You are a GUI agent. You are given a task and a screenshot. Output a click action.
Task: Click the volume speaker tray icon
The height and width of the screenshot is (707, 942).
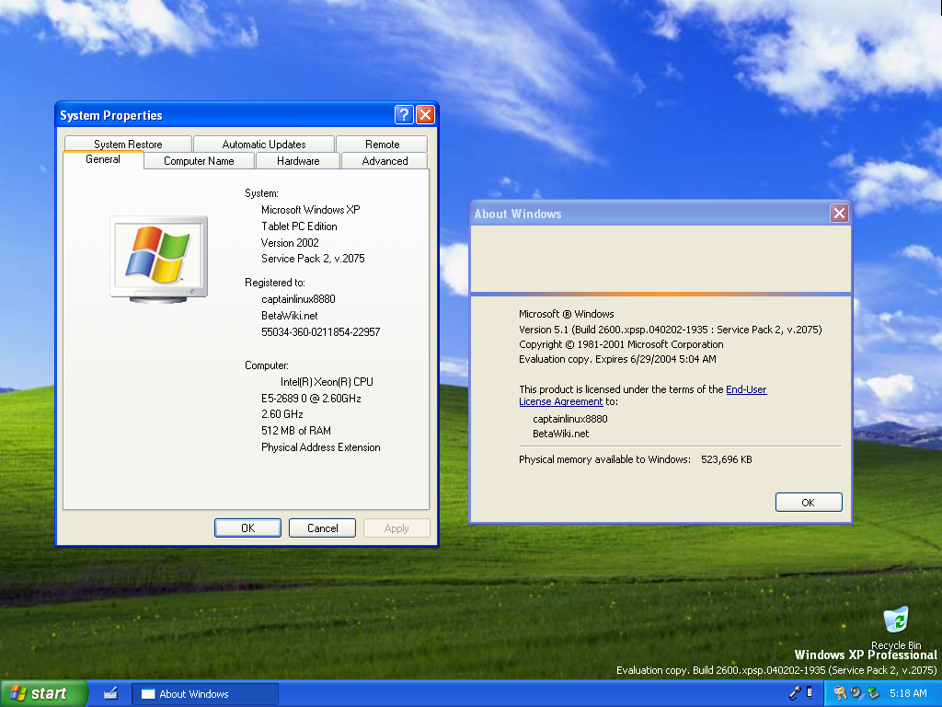point(856,693)
